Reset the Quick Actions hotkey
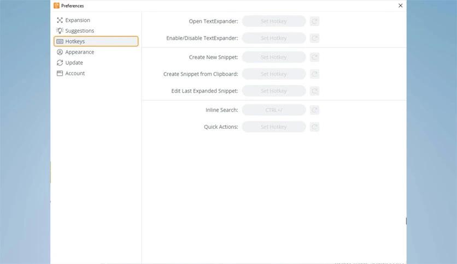 tap(314, 127)
